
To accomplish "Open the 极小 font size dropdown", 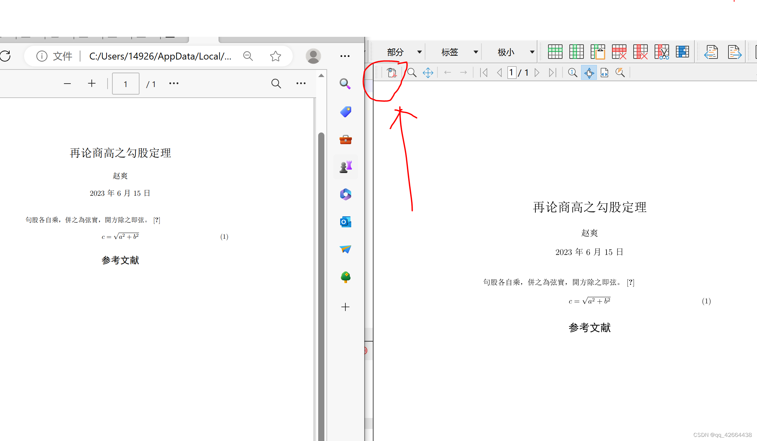I will [x=532, y=52].
